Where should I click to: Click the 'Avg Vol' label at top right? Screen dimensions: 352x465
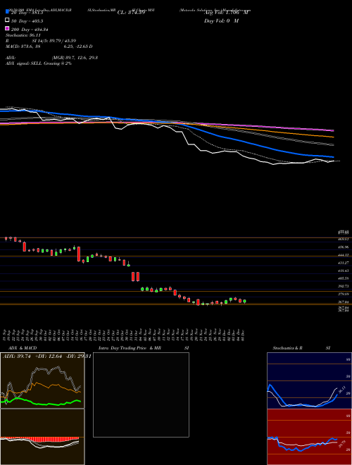pos(227,13)
